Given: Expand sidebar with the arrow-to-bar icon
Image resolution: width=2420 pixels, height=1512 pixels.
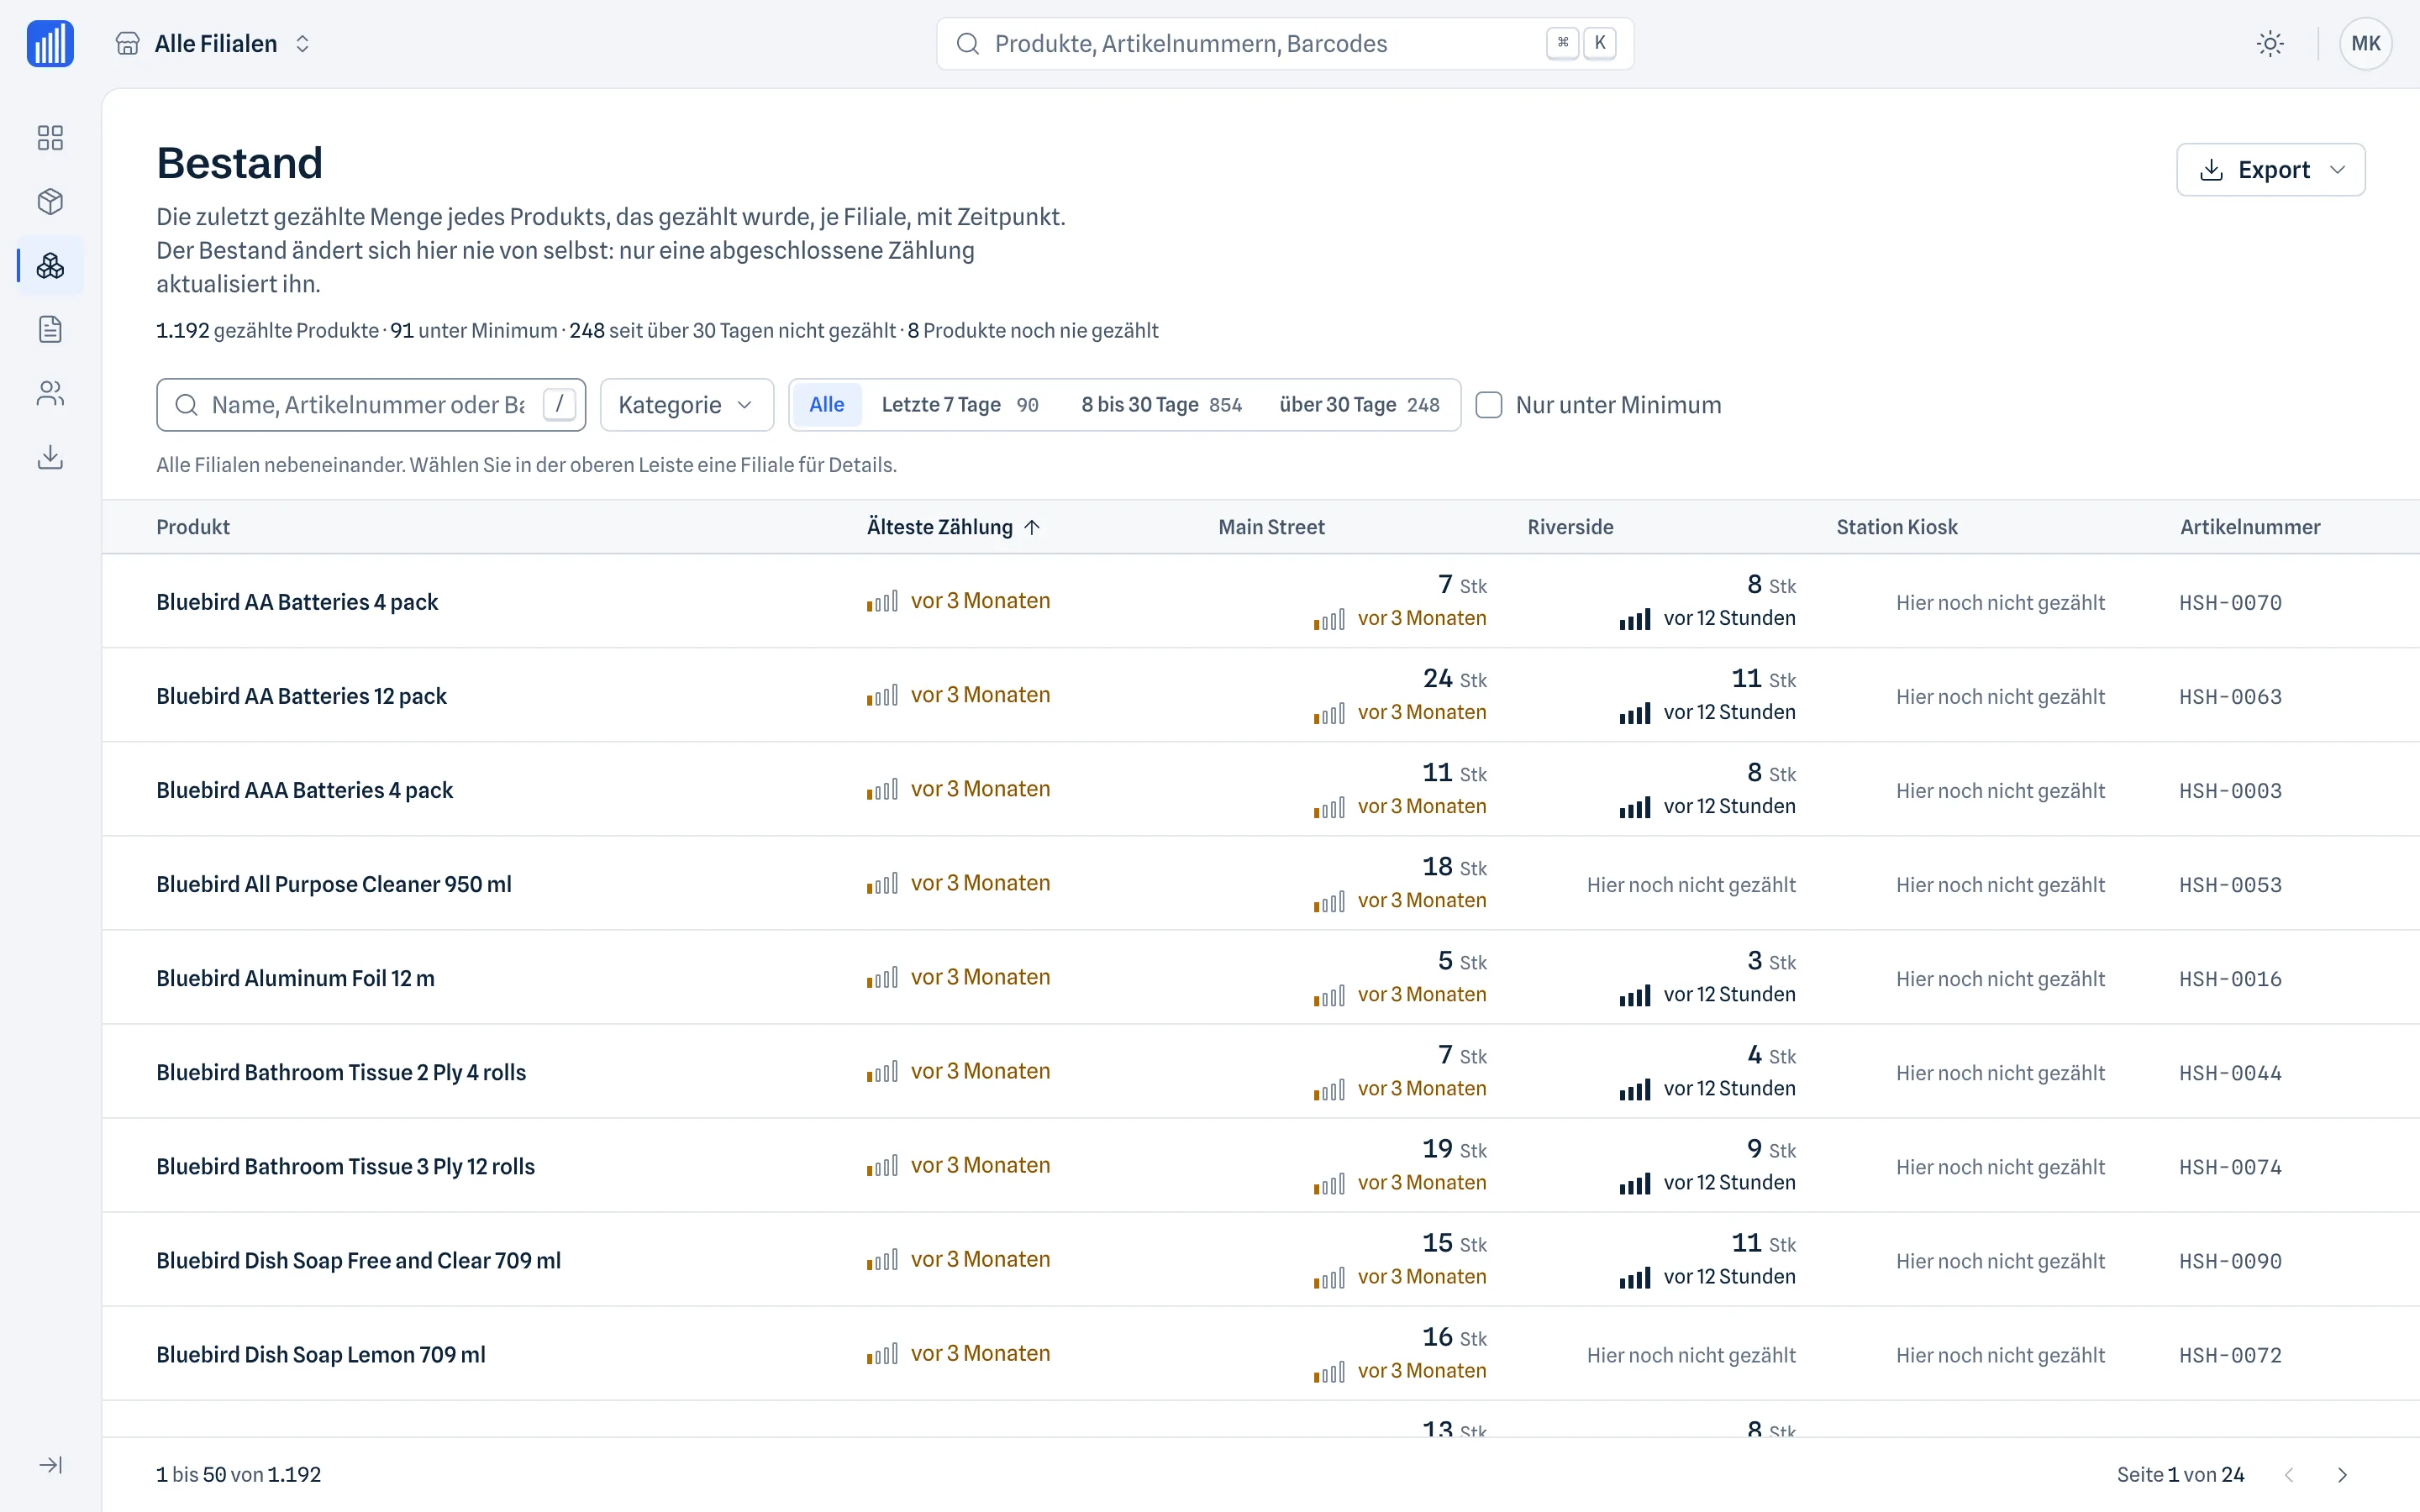Looking at the screenshot, I should 50,1465.
